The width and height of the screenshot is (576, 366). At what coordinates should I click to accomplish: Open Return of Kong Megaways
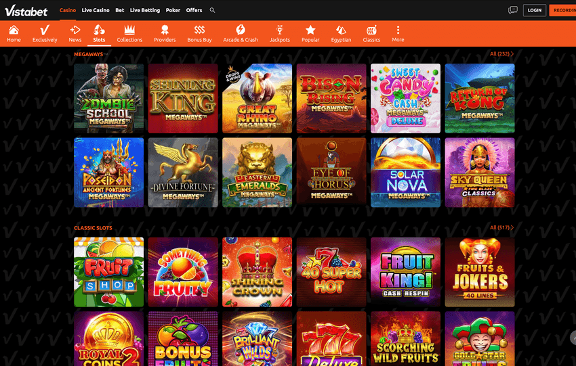pos(480,98)
